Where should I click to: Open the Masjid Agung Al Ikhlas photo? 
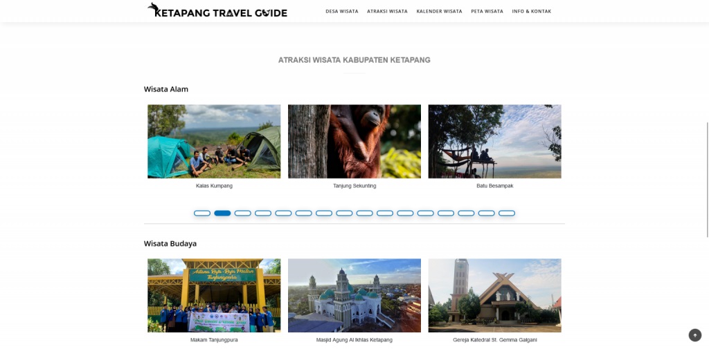click(354, 295)
